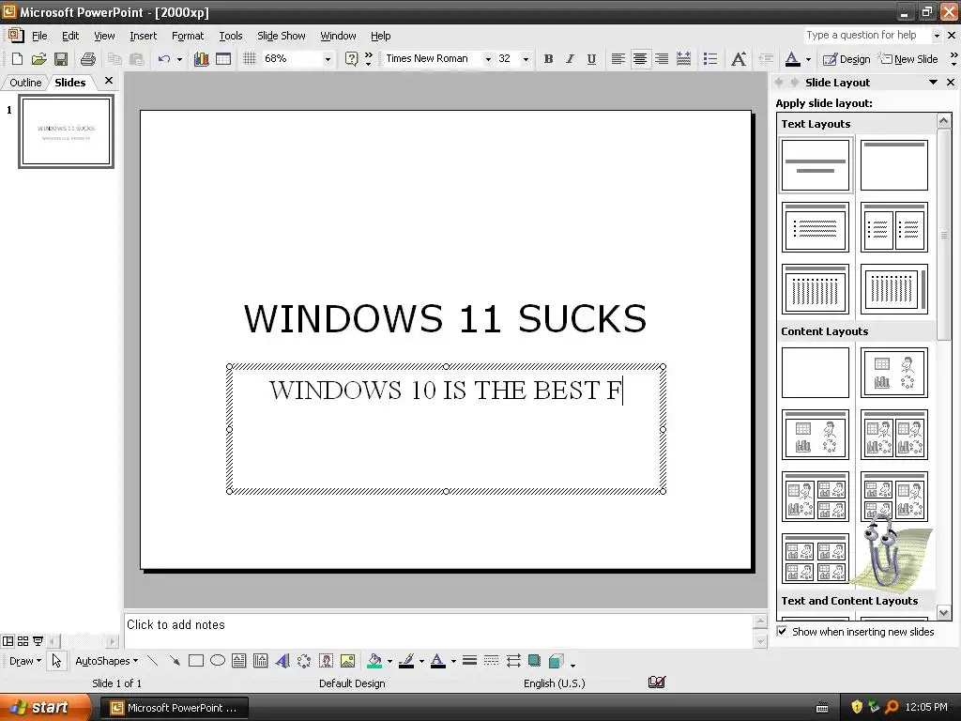
Task: Select the Rectangle drawing tool
Action: coord(196,661)
